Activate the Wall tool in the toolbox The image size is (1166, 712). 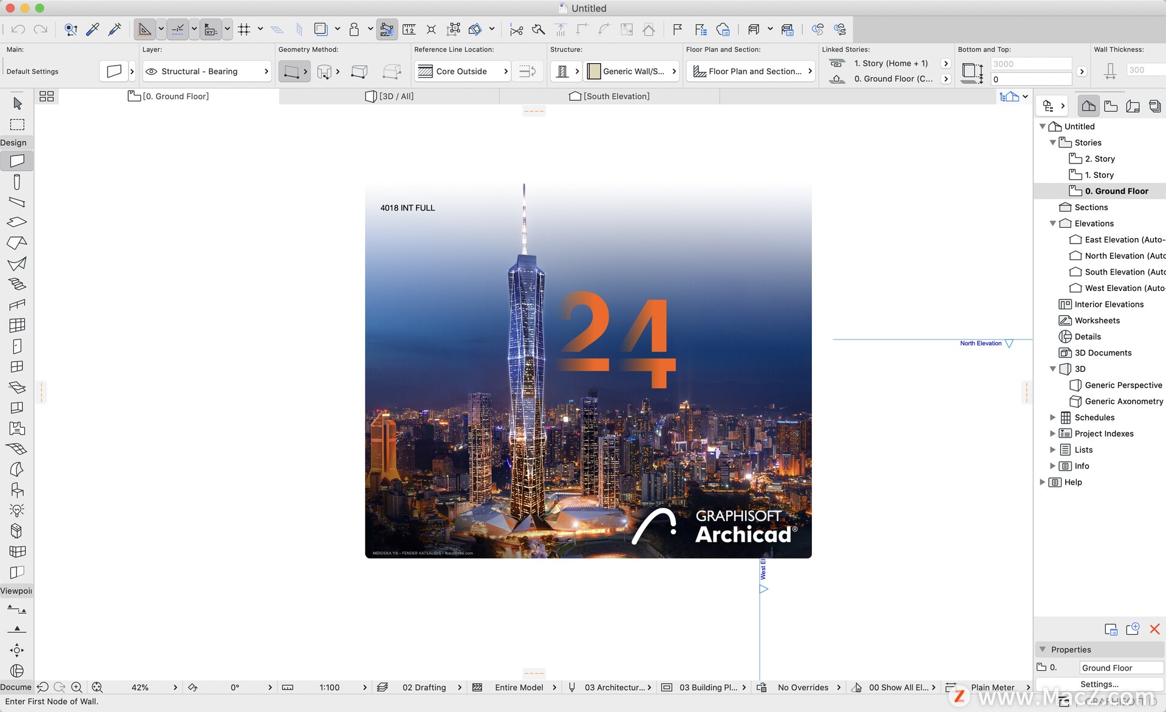(17, 160)
